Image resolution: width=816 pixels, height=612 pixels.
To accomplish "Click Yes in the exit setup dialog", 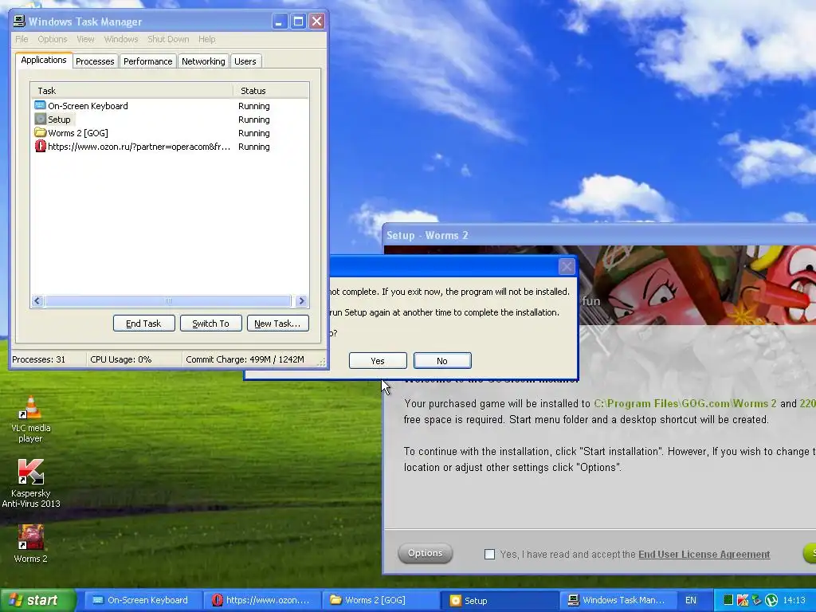I will (378, 361).
